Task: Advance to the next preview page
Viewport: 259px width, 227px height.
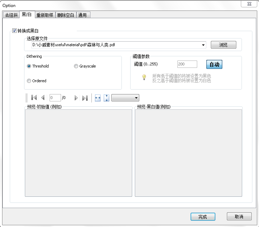Action: click(x=76, y=98)
